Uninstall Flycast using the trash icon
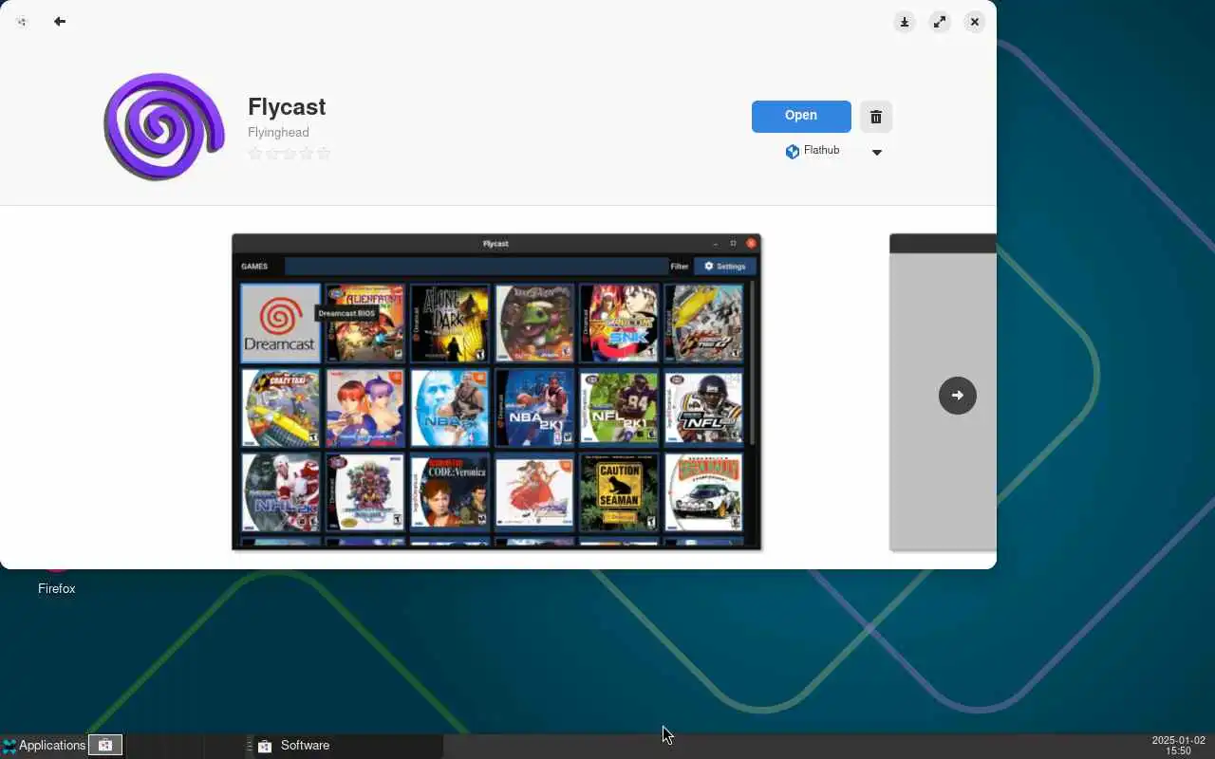The height and width of the screenshot is (759, 1215). tap(876, 117)
